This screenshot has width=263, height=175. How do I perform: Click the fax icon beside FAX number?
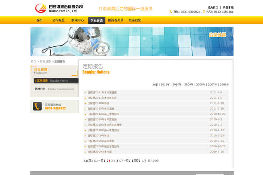204,12
